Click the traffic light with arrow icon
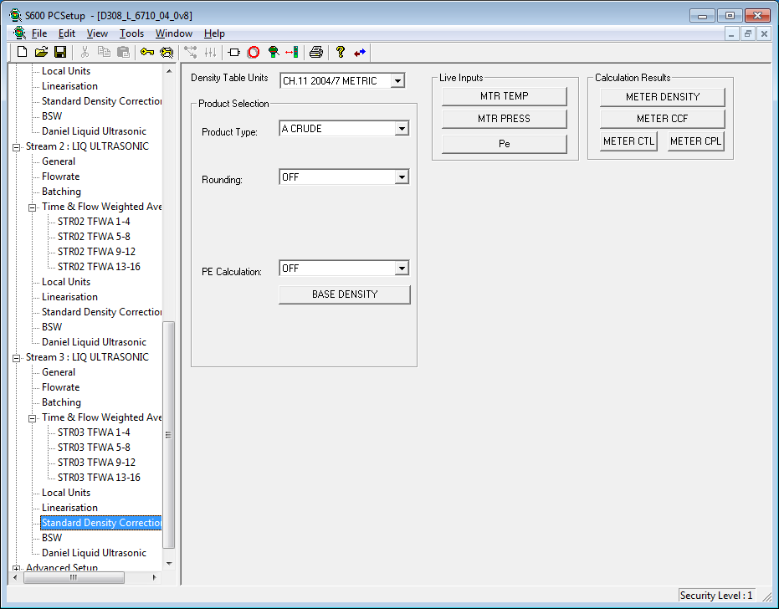The width and height of the screenshot is (779, 609). coord(292,52)
